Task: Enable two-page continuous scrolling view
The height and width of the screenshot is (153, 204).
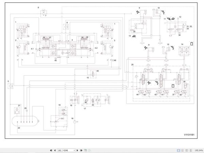Action: 191,150
